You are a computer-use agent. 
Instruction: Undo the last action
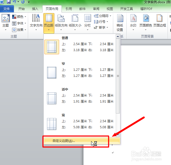(x=14, y=2)
